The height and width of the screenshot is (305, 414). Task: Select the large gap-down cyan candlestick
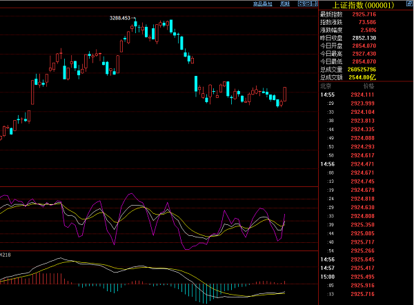point(196,83)
